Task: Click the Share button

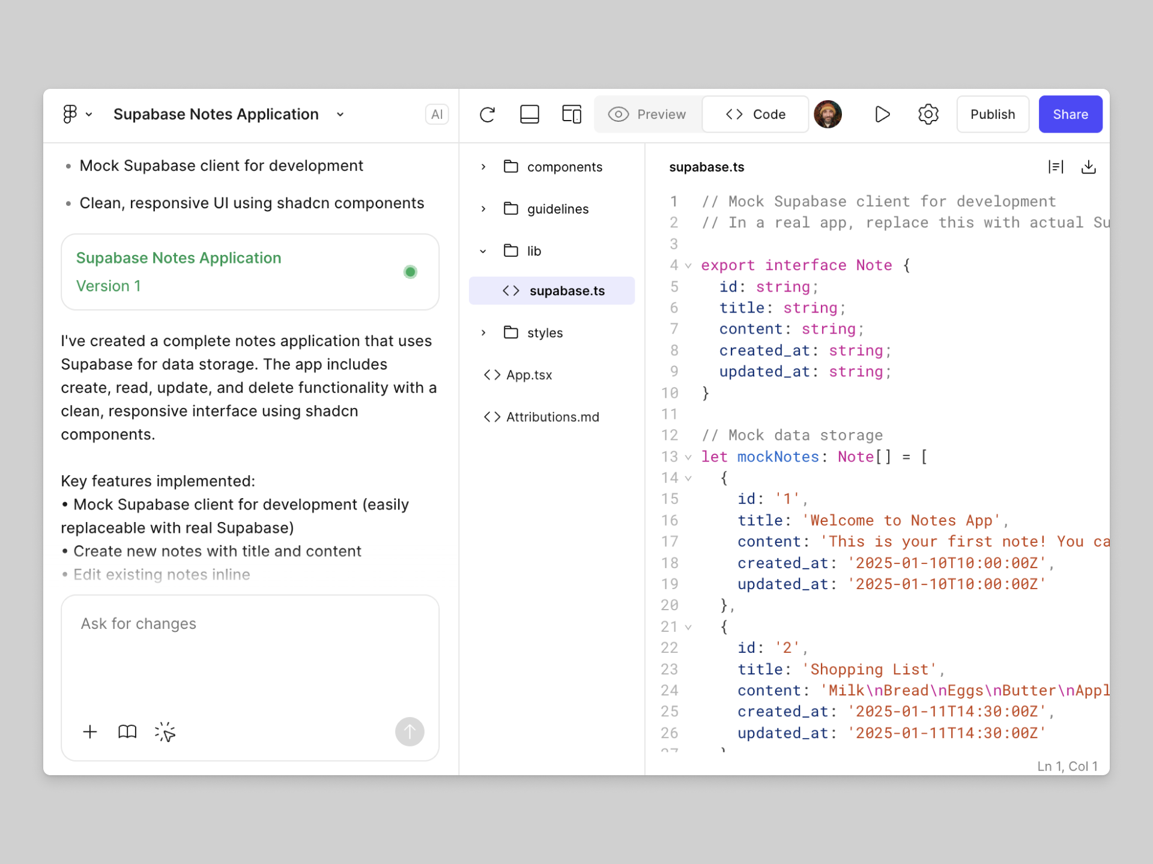Action: pyautogui.click(x=1070, y=114)
